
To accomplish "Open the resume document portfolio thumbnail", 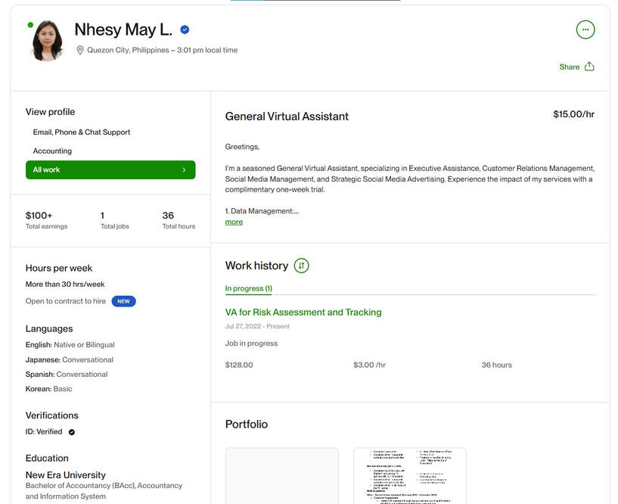I will pyautogui.click(x=410, y=476).
